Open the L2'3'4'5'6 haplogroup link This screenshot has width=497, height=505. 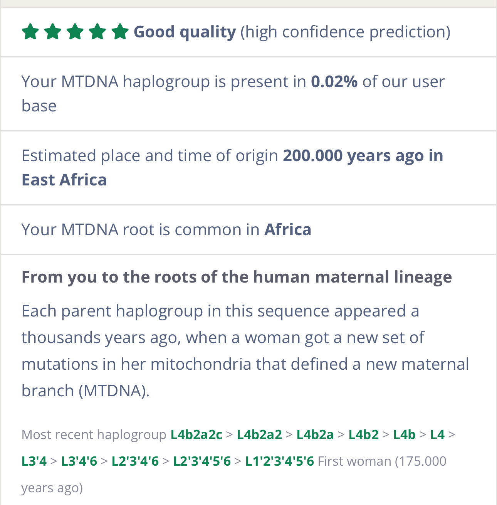pos(202,461)
